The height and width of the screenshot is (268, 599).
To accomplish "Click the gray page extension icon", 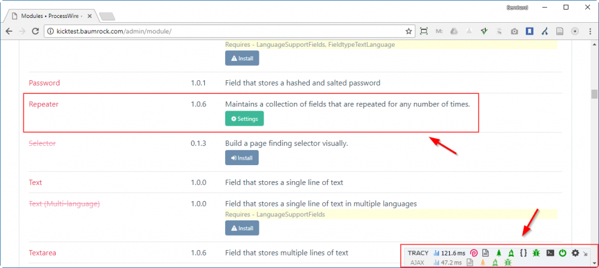I will coord(559,31).
